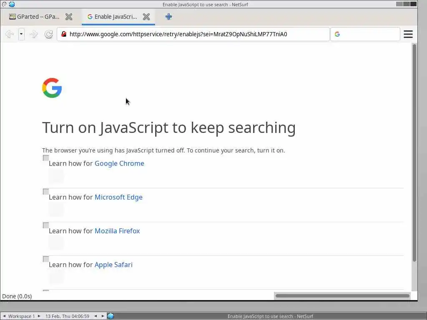Image resolution: width=427 pixels, height=320 pixels.
Task: Close the Enable JavaScript tab
Action: (x=146, y=17)
